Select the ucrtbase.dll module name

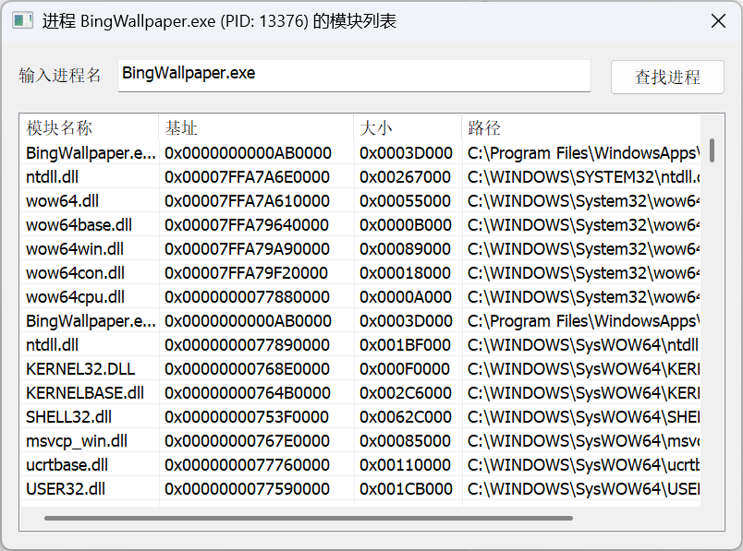(x=67, y=465)
